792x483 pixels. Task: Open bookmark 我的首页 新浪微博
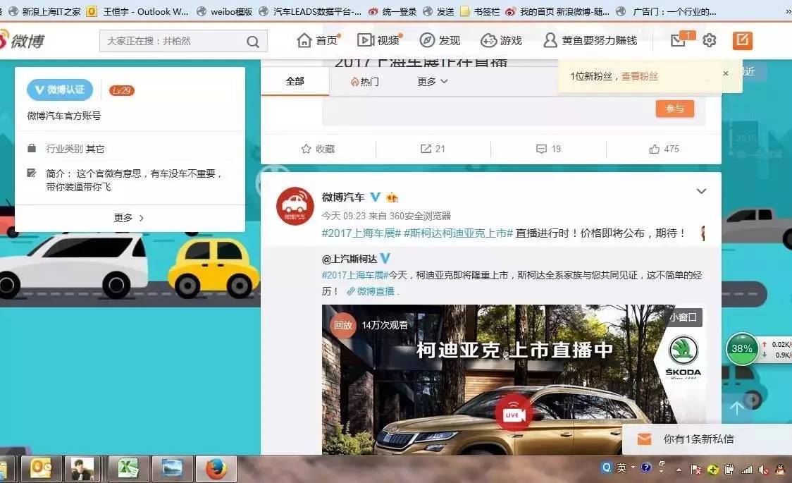tap(557, 11)
